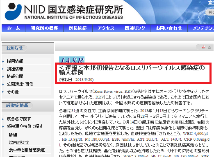Select その他 in お知らせ list
Screen dimensions: 214x157
coord(13,92)
